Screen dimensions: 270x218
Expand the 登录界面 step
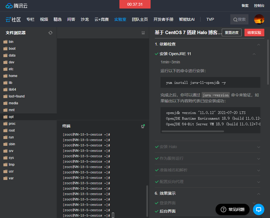[x=254, y=203]
